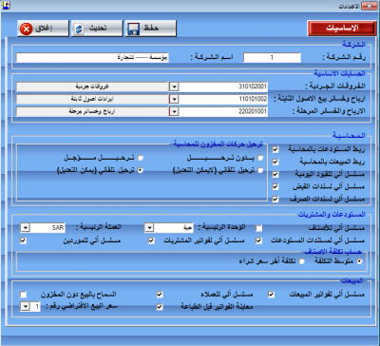This screenshot has width=380, height=346.
Task: Toggle ربط المستودعات بالمحاسبة checkbox
Action: point(275,149)
